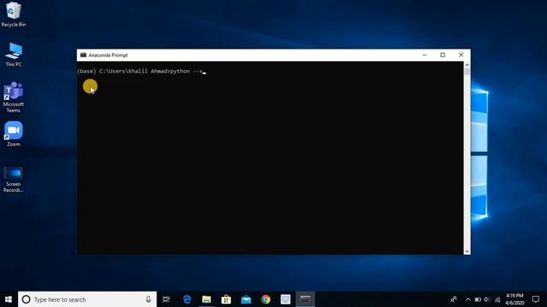The image size is (547, 307).
Task: Select the Zoom desktop shortcut
Action: tap(14, 134)
